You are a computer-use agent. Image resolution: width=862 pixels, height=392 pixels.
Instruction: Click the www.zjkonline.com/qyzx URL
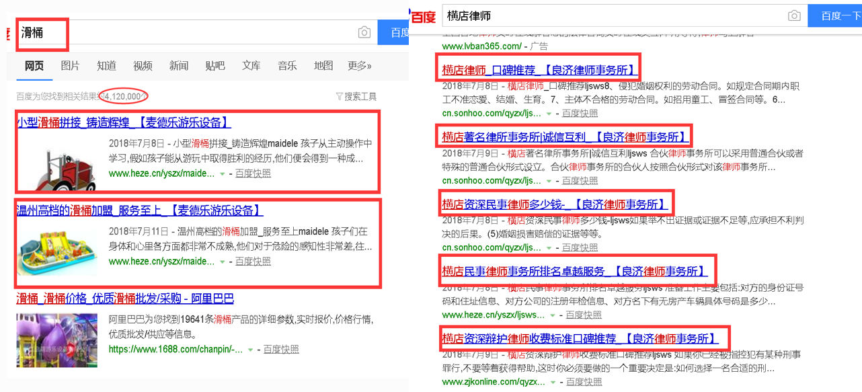coord(494,382)
